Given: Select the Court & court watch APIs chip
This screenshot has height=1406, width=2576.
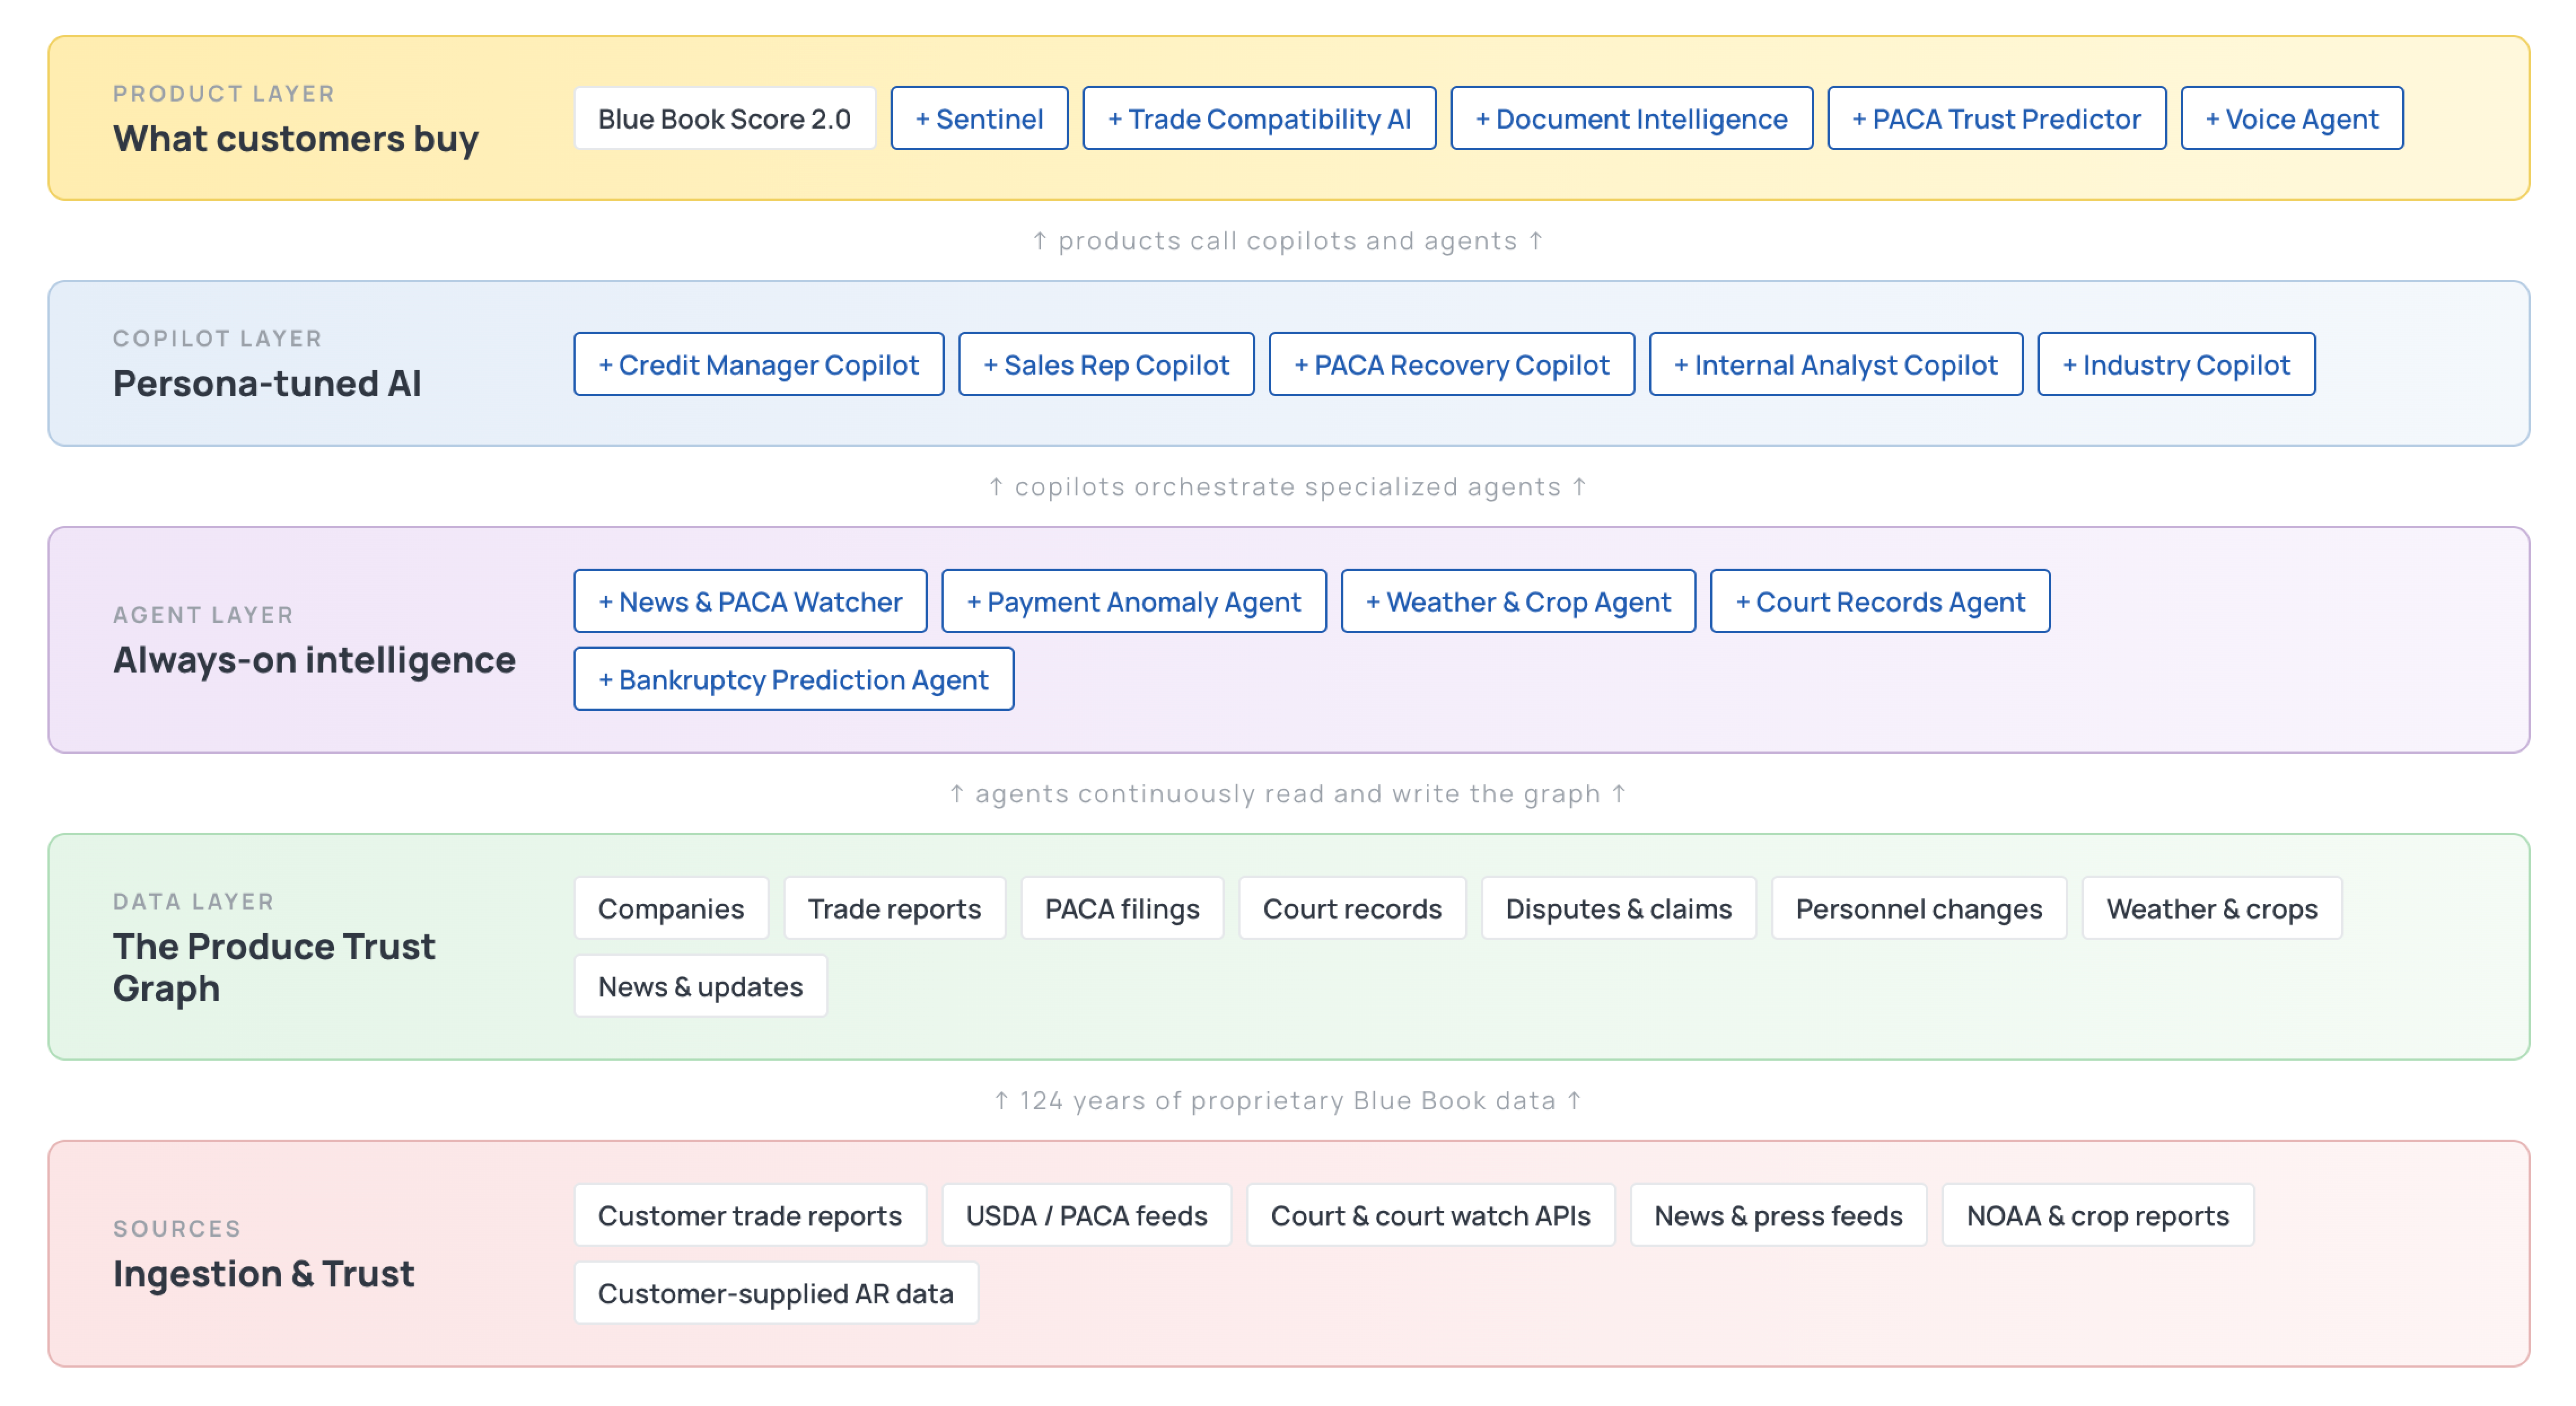Looking at the screenshot, I should (1430, 1215).
